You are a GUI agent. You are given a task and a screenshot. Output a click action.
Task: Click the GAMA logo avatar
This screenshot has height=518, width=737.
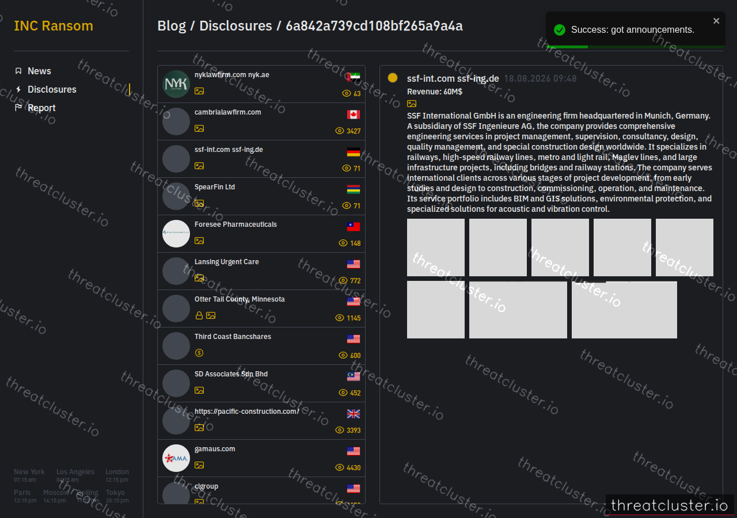[x=176, y=458]
